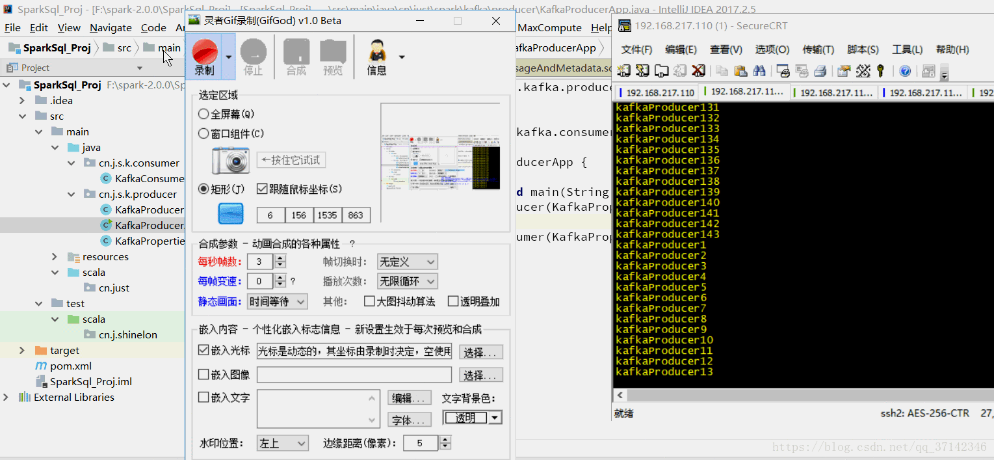
Task: Click SecureCRT Public Key Assistant key icon
Action: coord(881,71)
